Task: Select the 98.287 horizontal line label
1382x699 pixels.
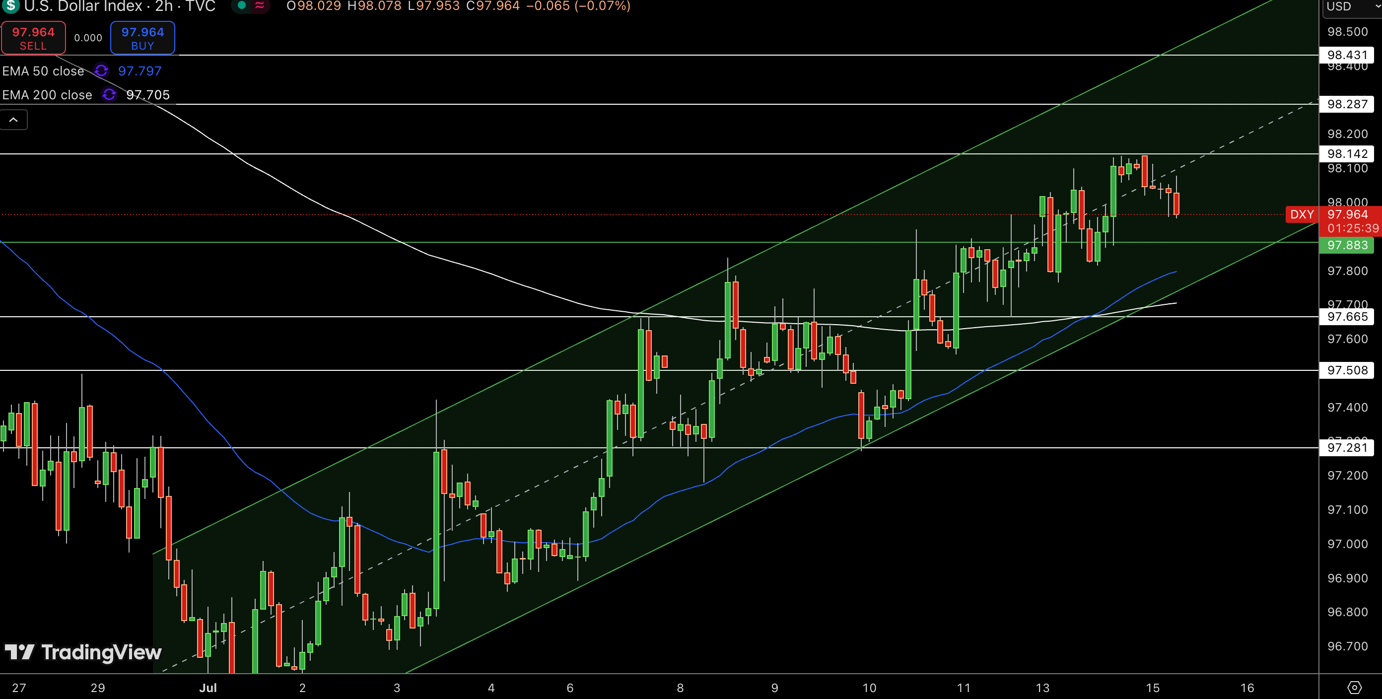Action: (1347, 104)
